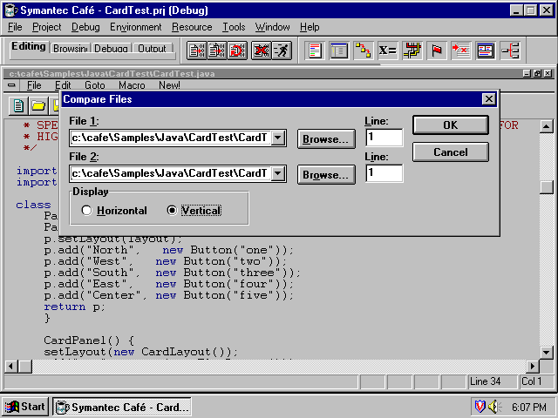This screenshot has height=418, width=558.
Task: Click the File 1 Line number field
Action: 384,138
